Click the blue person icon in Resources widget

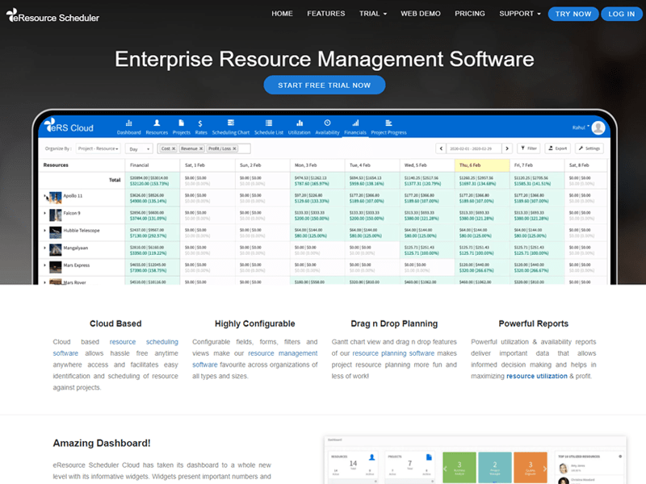tap(371, 457)
